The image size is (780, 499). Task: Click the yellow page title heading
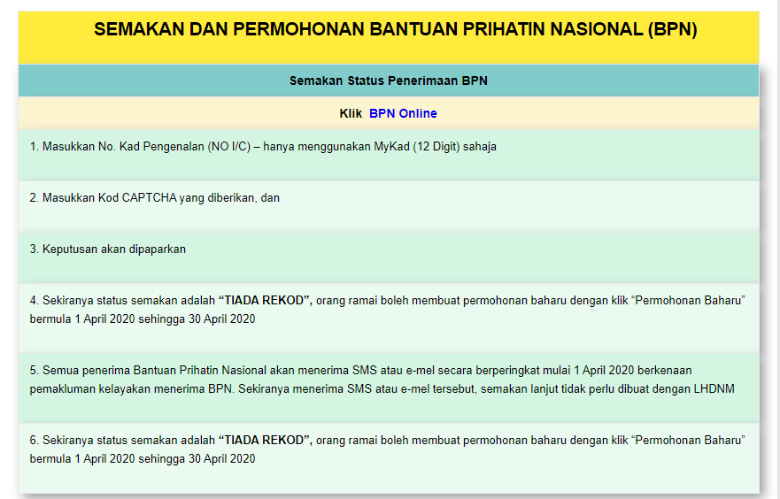pos(395,30)
